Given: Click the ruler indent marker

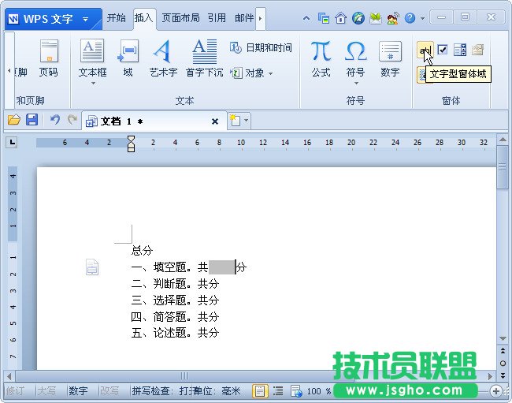Looking at the screenshot, I should (x=131, y=144).
